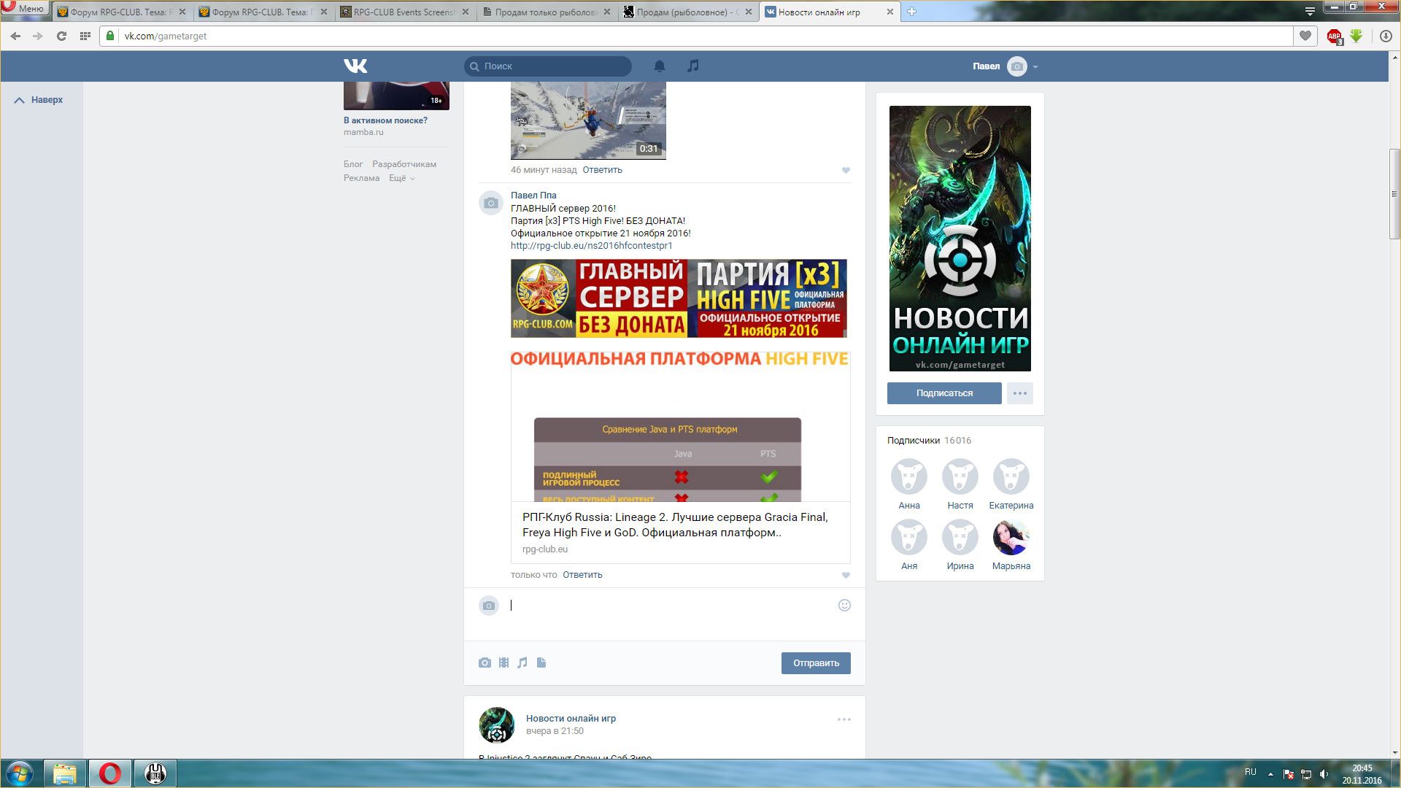Attach audio to the comment
The image size is (1401, 788).
click(x=522, y=663)
